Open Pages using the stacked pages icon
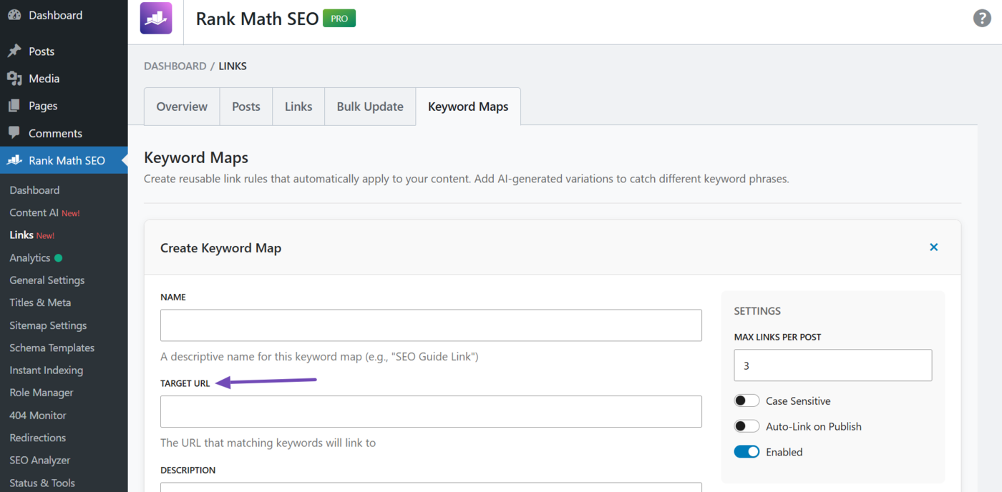Screen dimensions: 1002x492 point(14,105)
